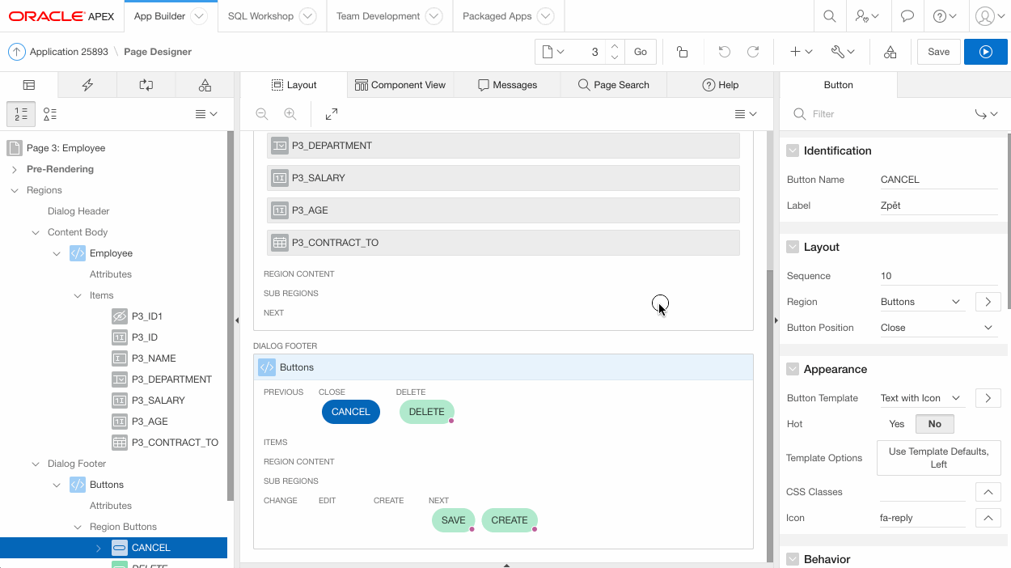Click the Save button

938,52
